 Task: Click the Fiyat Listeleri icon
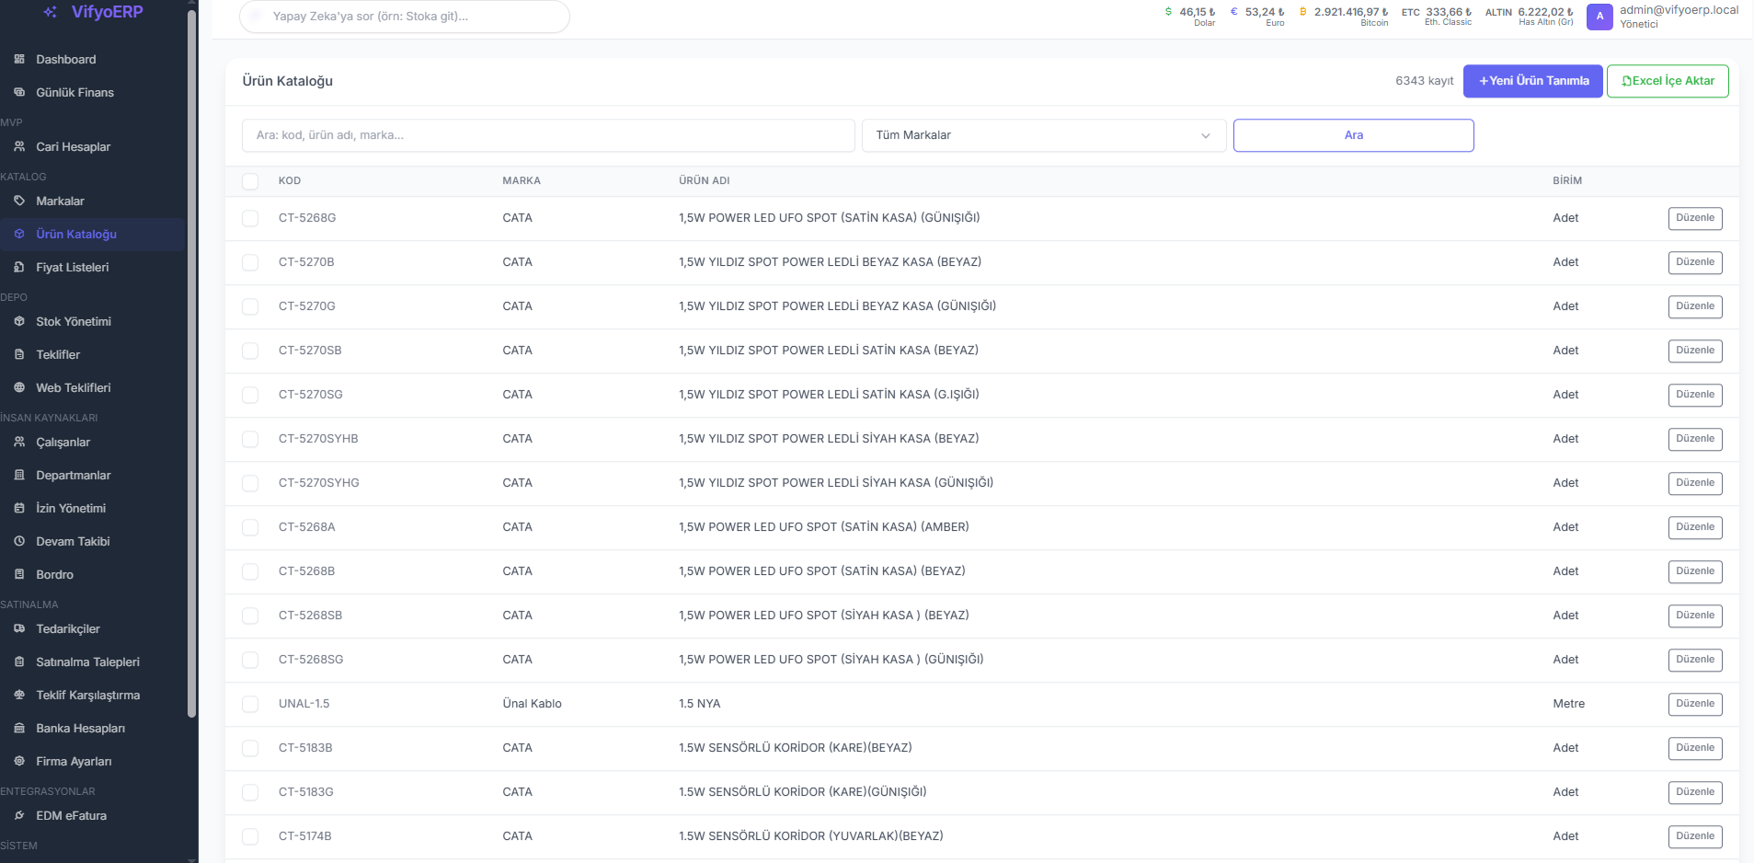point(19,267)
